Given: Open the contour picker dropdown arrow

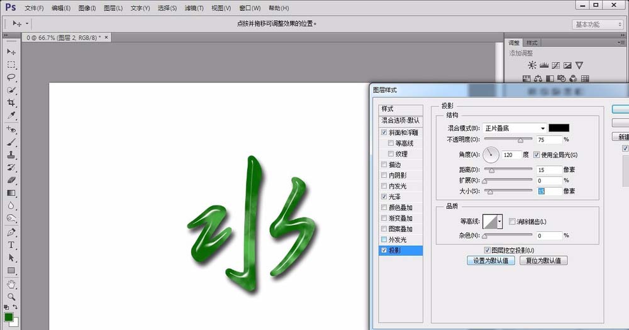Looking at the screenshot, I should pyautogui.click(x=500, y=221).
